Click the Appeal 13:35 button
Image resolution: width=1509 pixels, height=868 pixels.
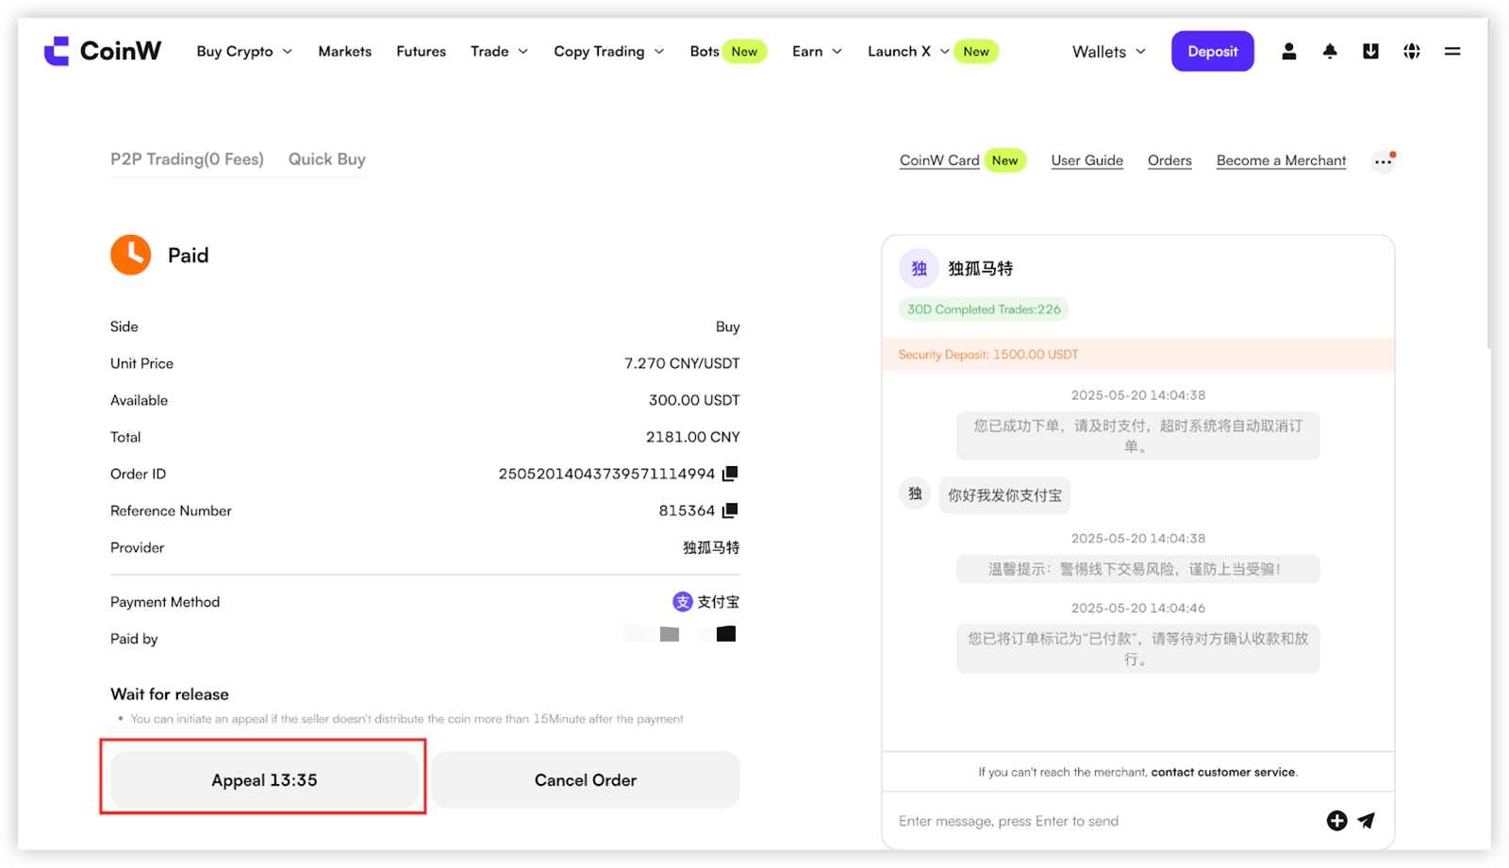click(264, 780)
